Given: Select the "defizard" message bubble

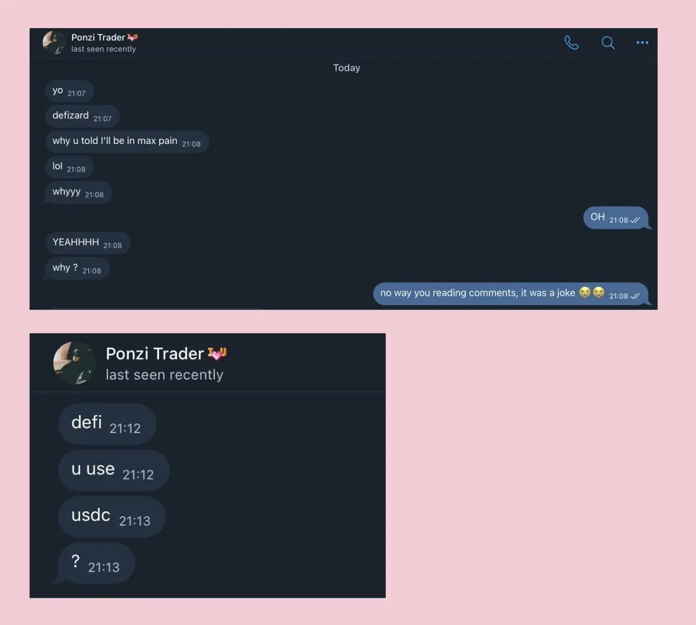Looking at the screenshot, I should [x=82, y=116].
